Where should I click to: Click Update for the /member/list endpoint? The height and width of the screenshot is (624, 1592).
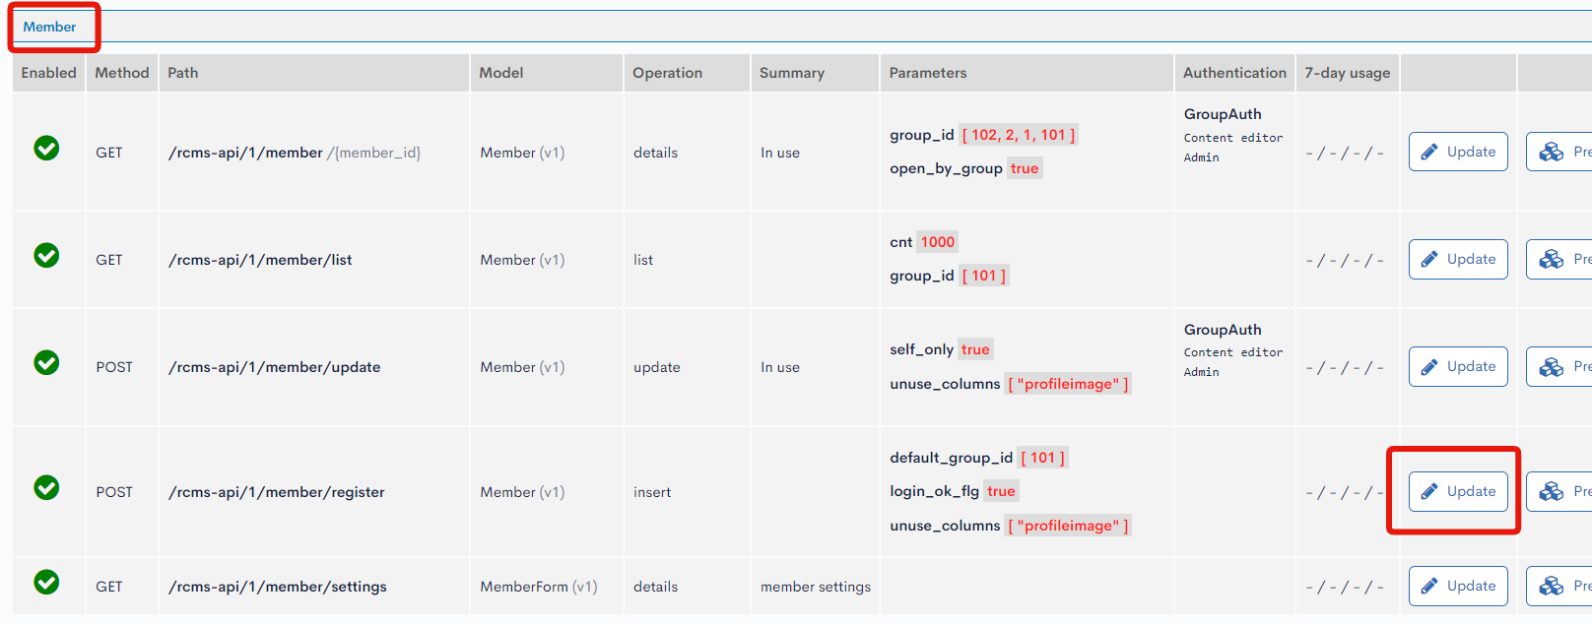1458,259
